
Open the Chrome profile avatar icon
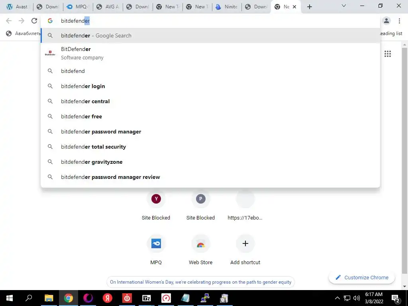(x=386, y=21)
